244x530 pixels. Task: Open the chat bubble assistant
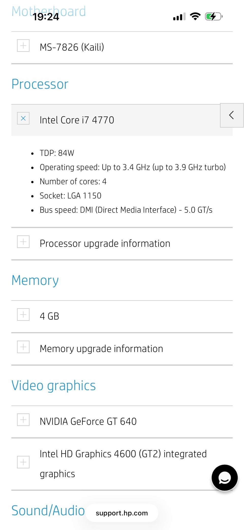(x=225, y=478)
